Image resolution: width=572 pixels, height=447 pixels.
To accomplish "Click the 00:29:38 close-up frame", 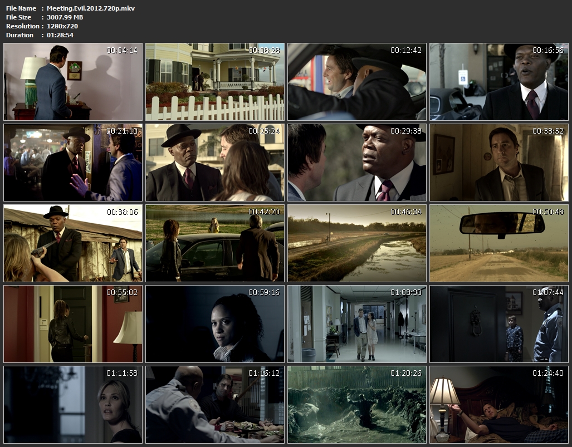I will coord(357,163).
